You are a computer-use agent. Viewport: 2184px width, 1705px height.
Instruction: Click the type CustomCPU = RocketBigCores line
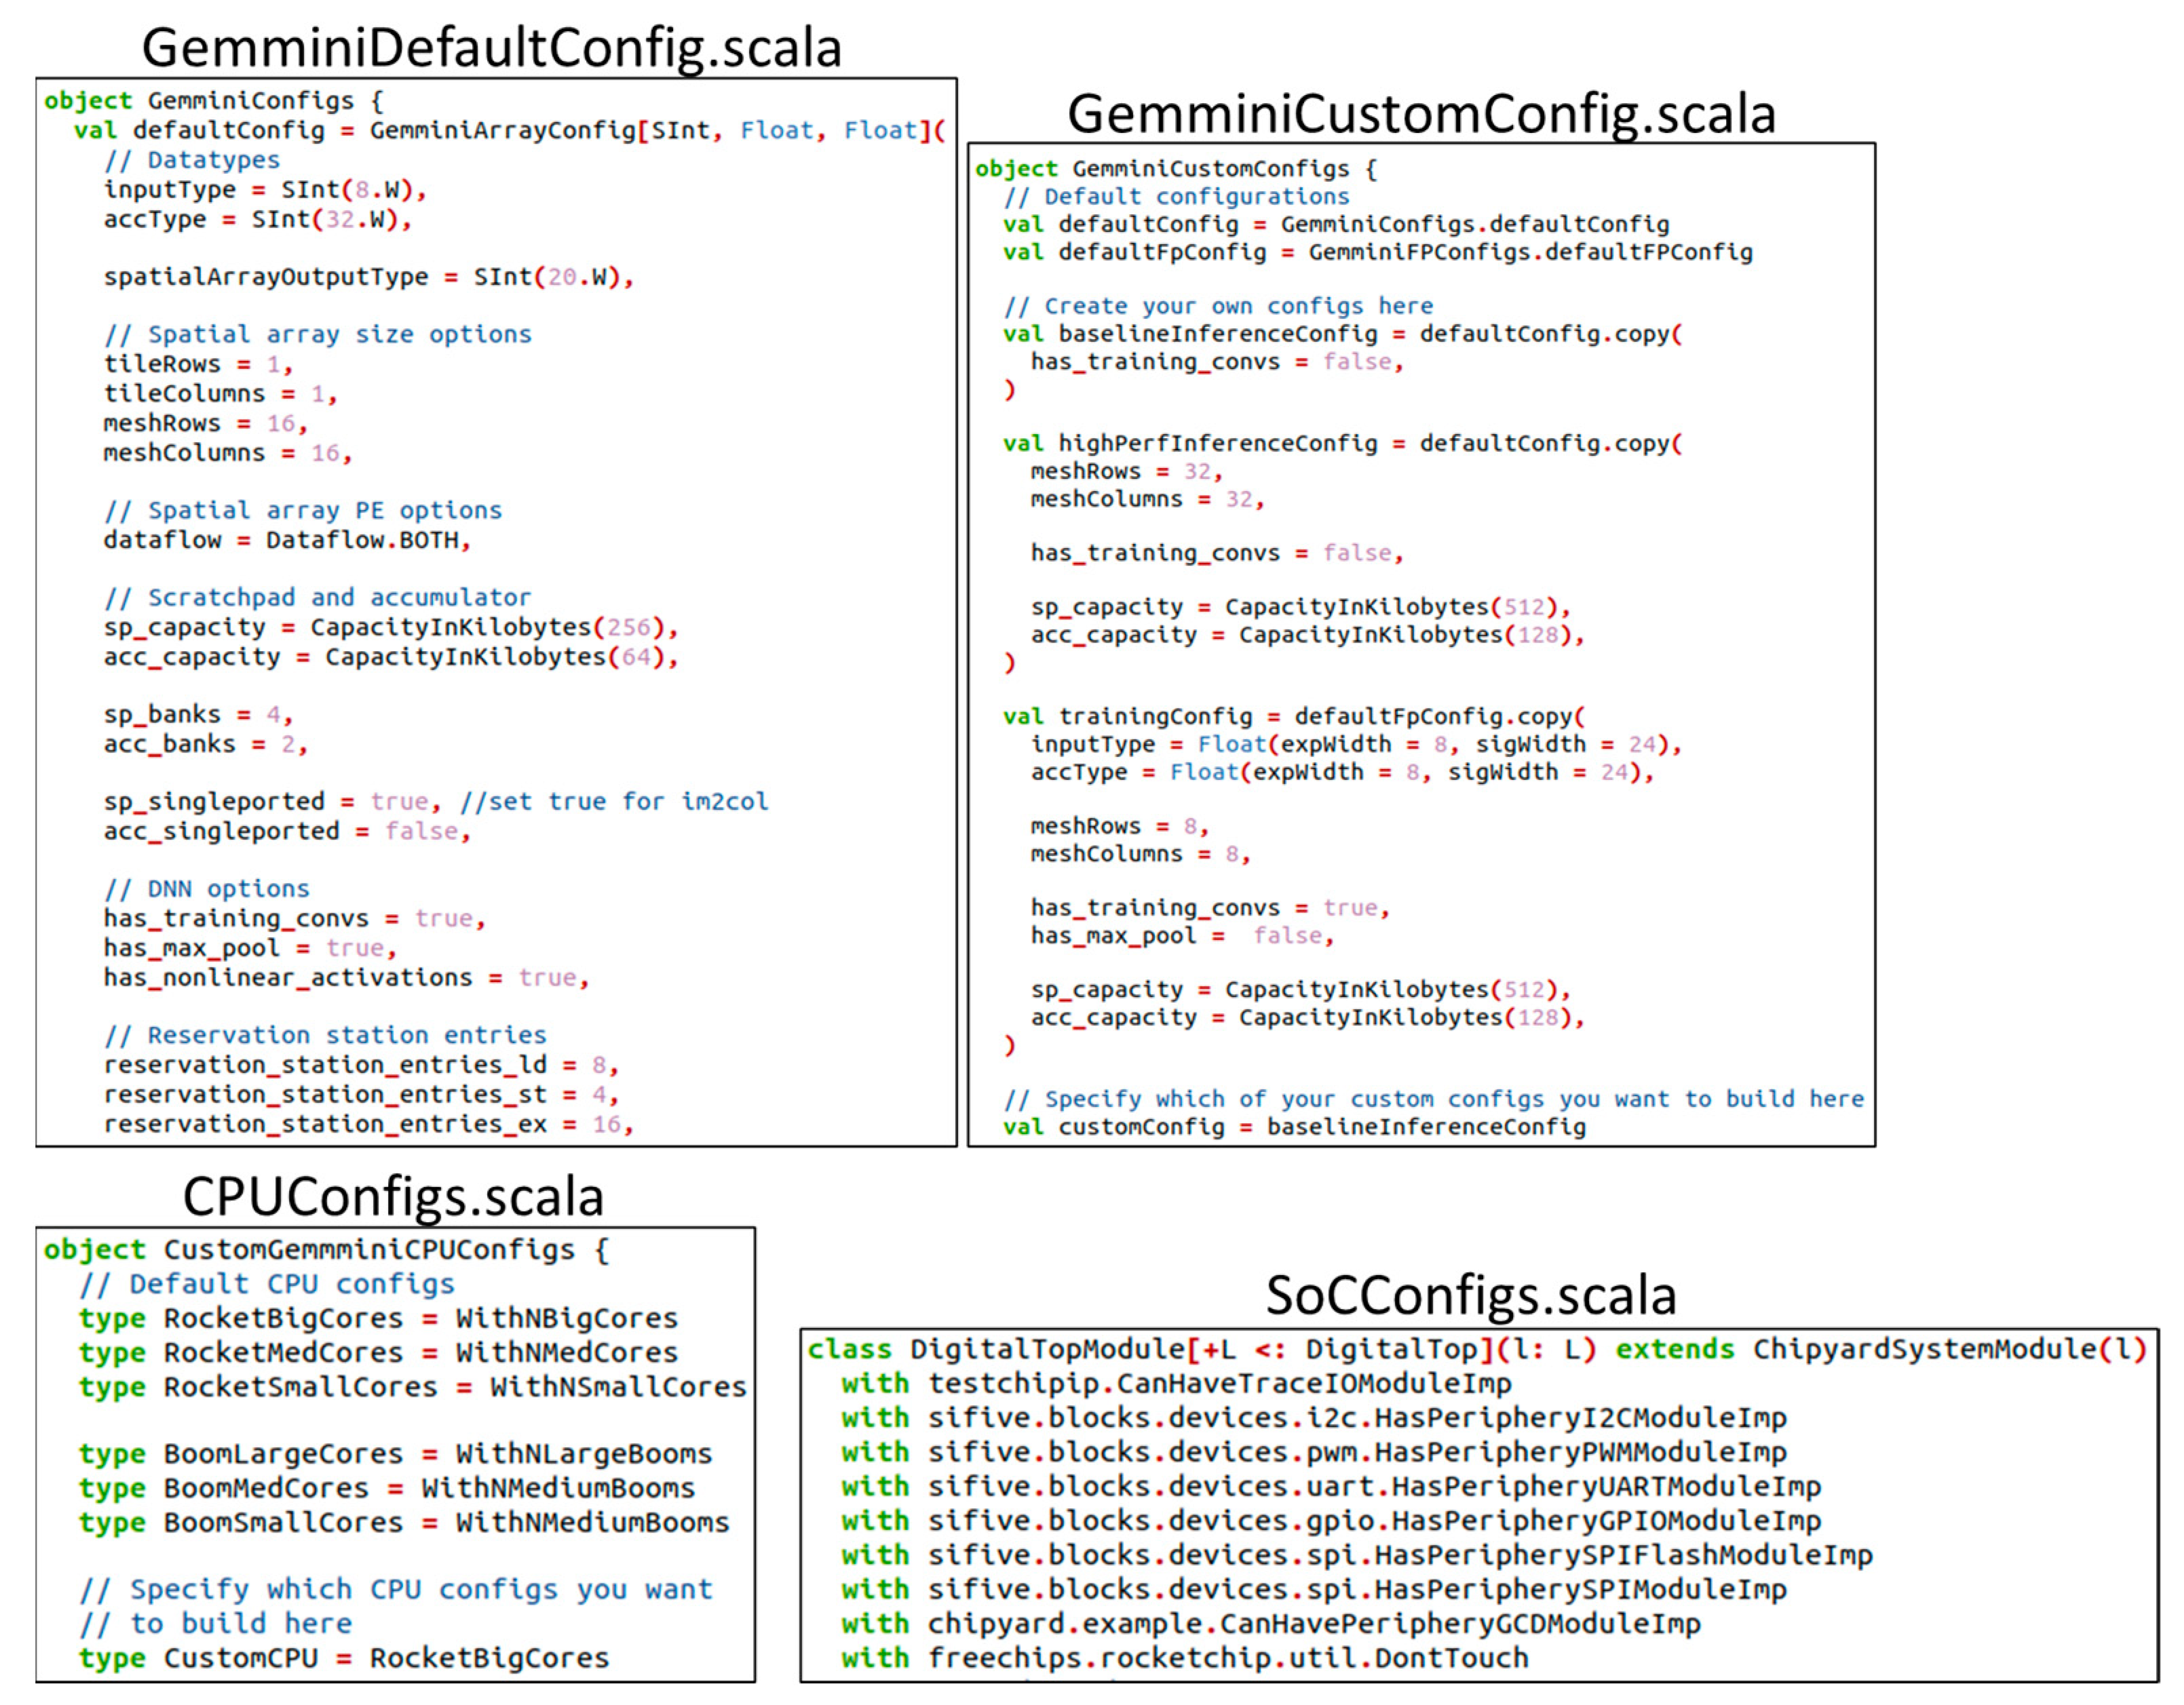[x=343, y=1658]
